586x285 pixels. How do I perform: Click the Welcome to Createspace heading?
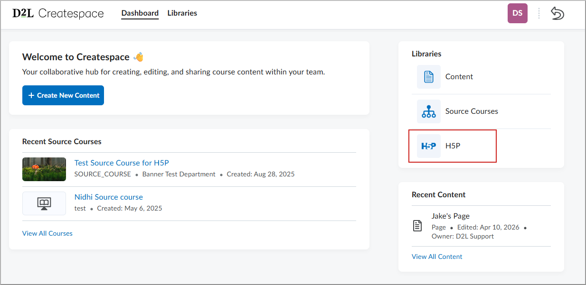click(x=76, y=57)
